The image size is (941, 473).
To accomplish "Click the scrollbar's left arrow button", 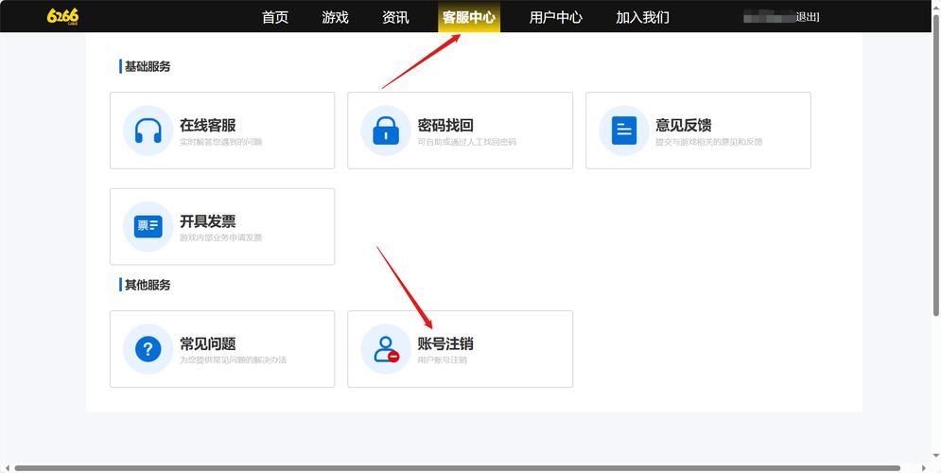I will coord(6,467).
